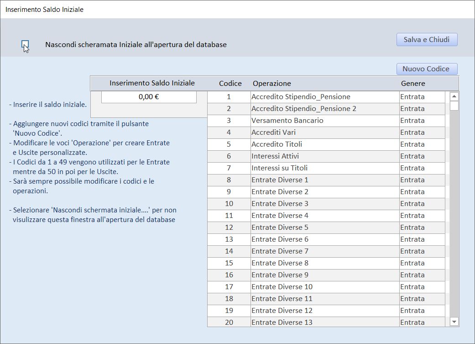Click code cell number 20
The image size is (475, 344).
pyautogui.click(x=229, y=322)
